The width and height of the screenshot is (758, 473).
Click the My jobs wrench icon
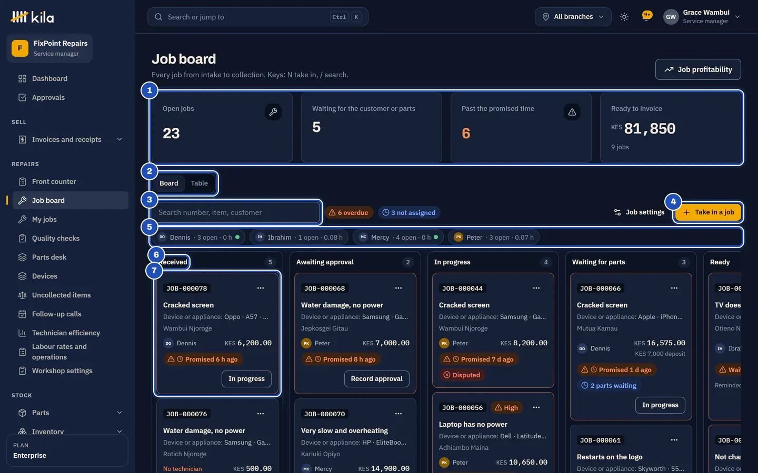(22, 220)
